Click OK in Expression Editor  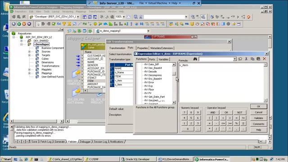258,107
